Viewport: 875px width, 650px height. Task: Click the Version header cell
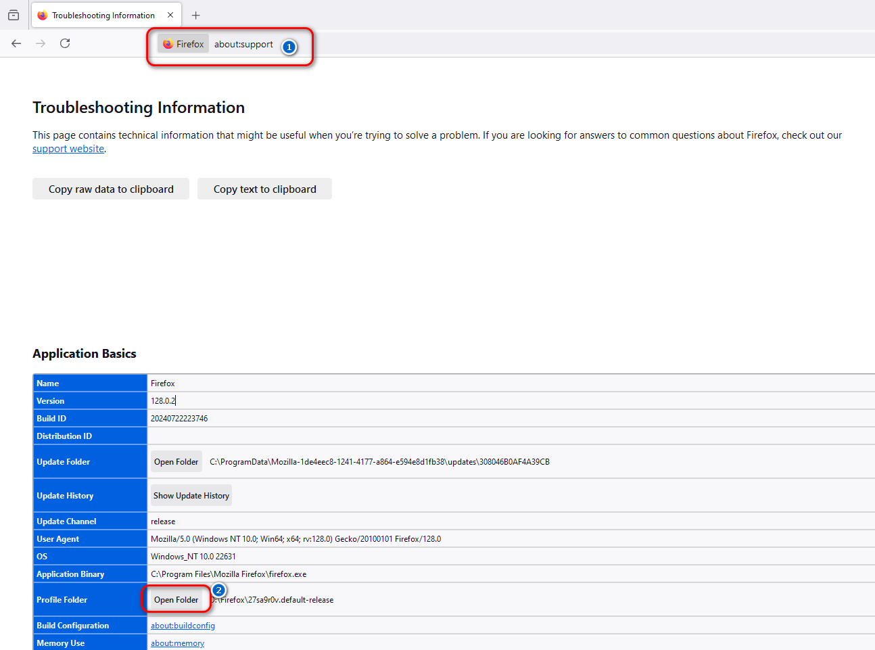pyautogui.click(x=90, y=401)
